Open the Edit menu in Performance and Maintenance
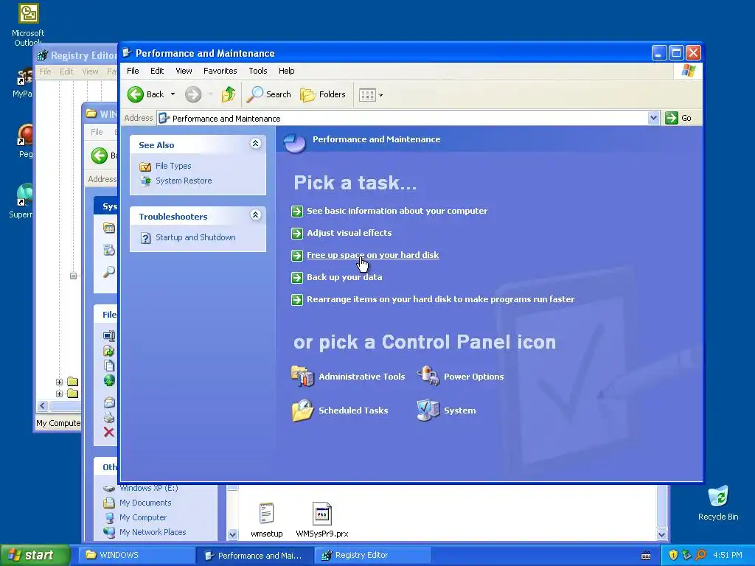This screenshot has width=755, height=566. pyautogui.click(x=157, y=71)
